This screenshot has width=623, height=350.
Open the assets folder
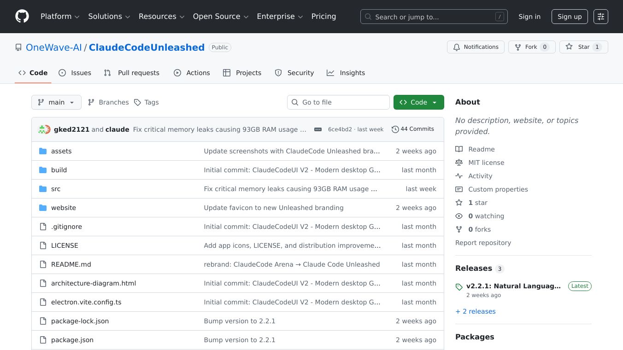tap(61, 151)
